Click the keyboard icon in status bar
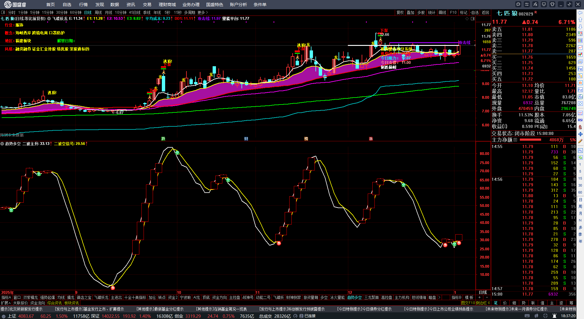The width and height of the screenshot is (584, 319). [527, 316]
